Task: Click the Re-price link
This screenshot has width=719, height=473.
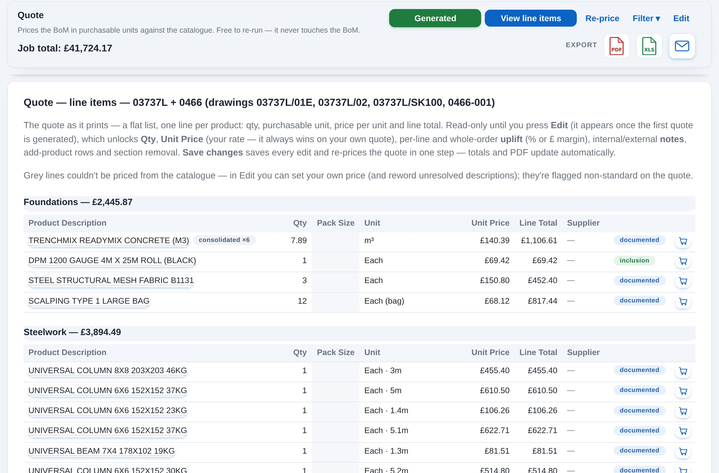Action: 602,18
